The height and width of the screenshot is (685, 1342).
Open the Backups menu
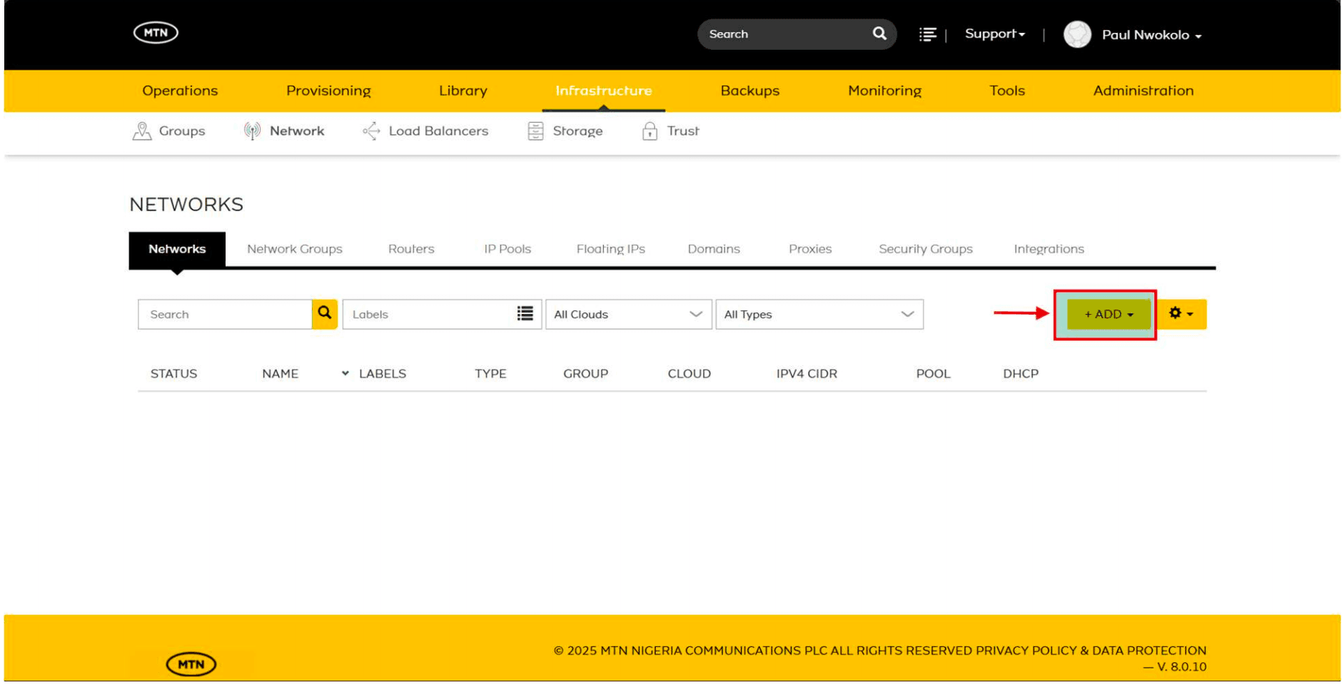[x=750, y=91]
